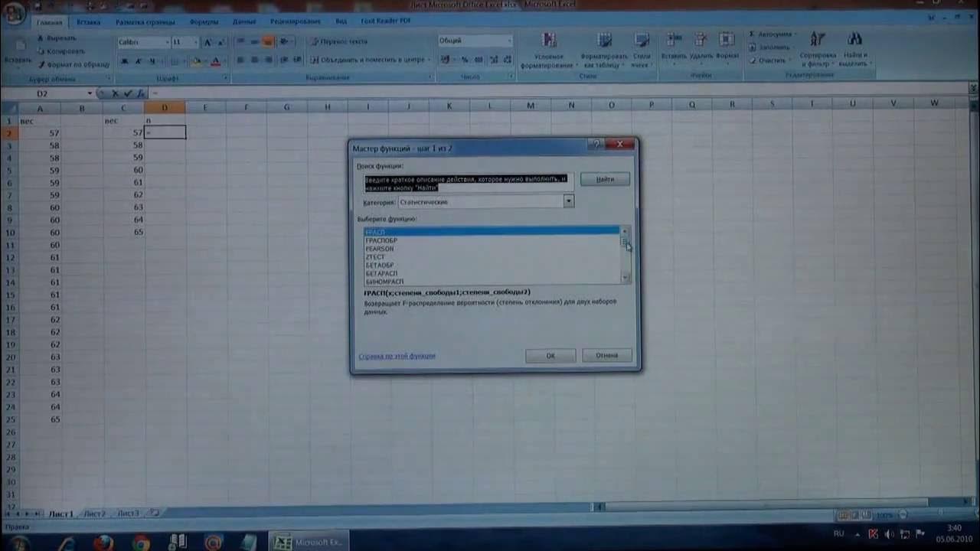The width and height of the screenshot is (980, 551).
Task: Switch to the Формулы ribbon tab
Action: point(204,21)
